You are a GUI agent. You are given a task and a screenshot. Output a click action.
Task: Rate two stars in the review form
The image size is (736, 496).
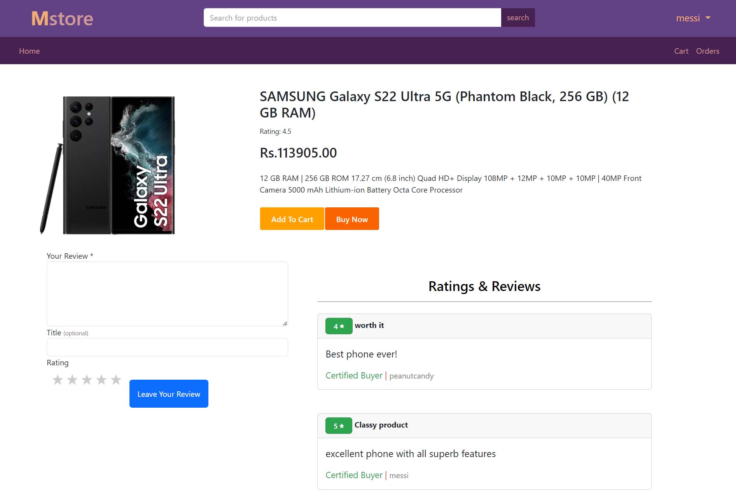pos(72,379)
